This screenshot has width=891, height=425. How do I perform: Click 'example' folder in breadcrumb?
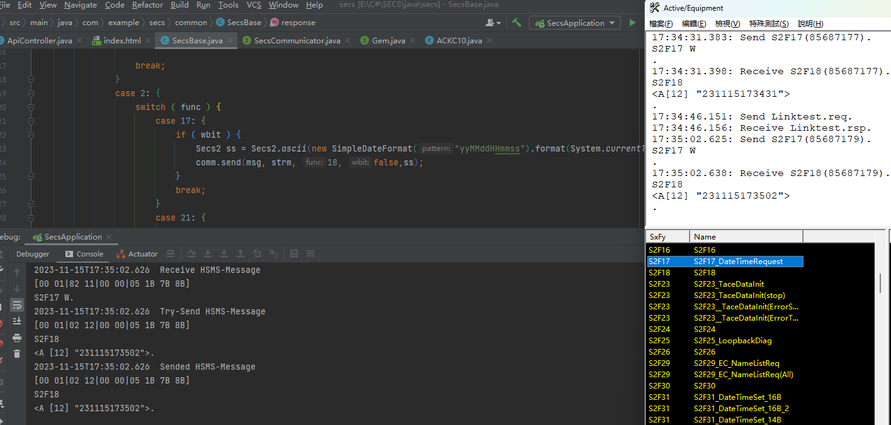(123, 23)
